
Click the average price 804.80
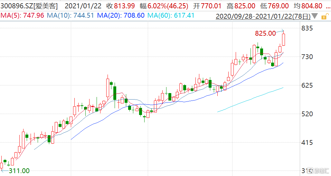pos(312,6)
